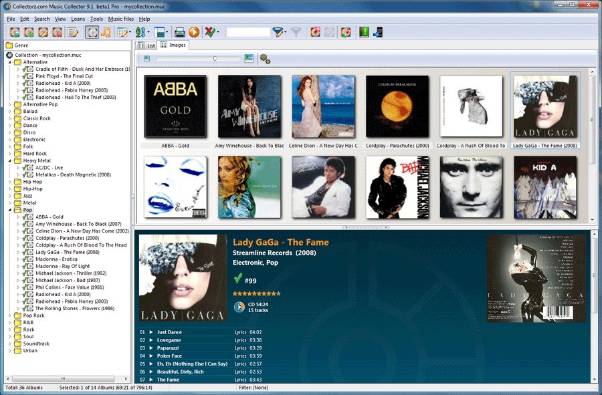The width and height of the screenshot is (602, 395).
Task: Open Lyrics link for Paparazzi
Action: [x=240, y=348]
